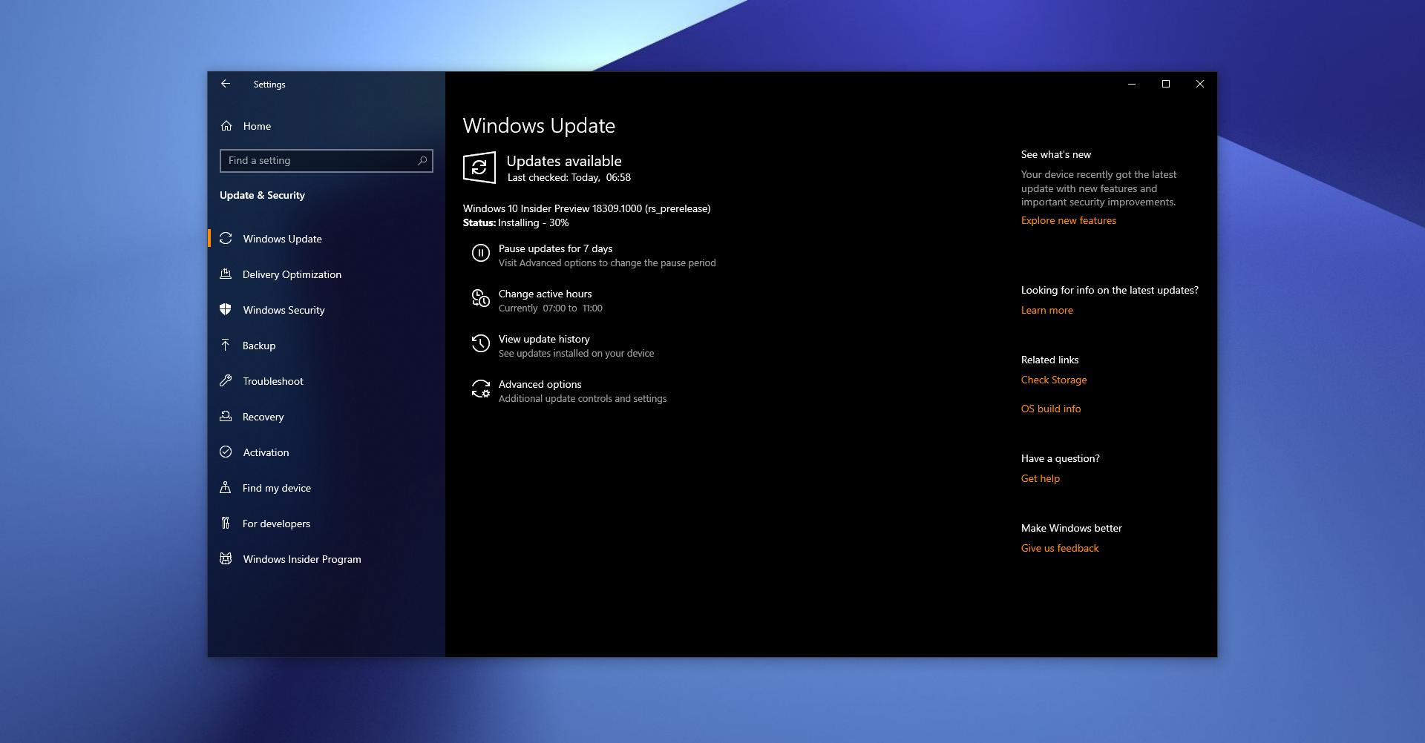Select Windows Update in the sidebar
Screen dimensions: 1425x743
327,239
